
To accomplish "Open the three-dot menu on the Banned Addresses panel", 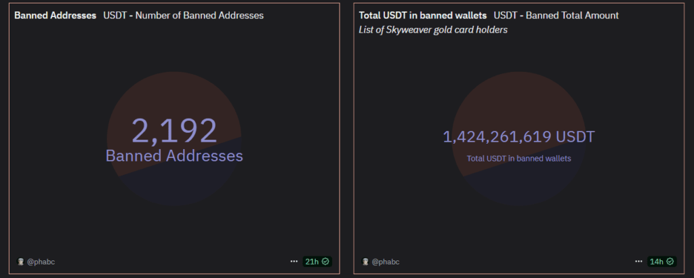I will (x=294, y=262).
